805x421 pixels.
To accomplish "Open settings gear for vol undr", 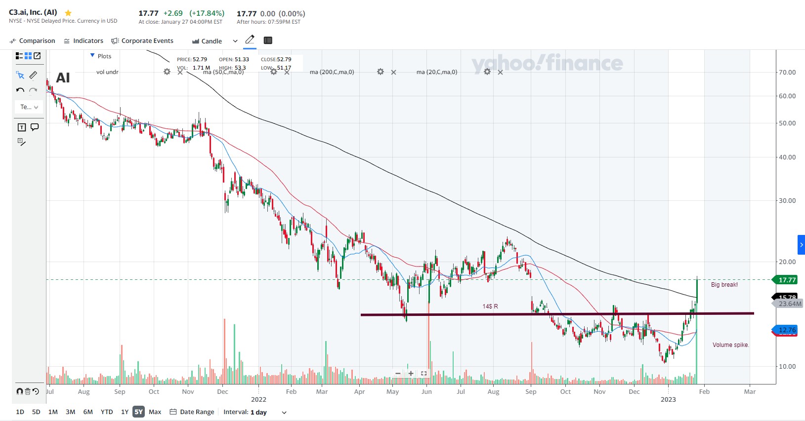I will (x=167, y=72).
